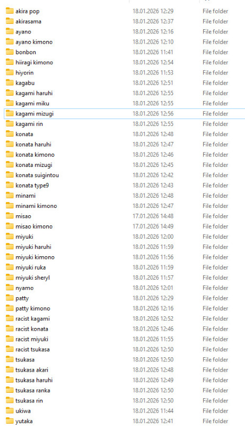Click the patty kimono folder name
Image resolution: width=245 pixels, height=429 pixels.
tap(33, 309)
